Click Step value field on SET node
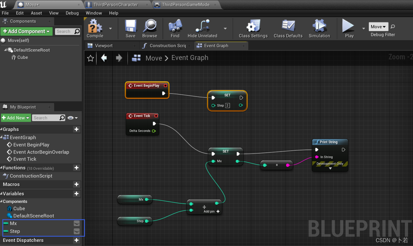This screenshot has width=413, height=246. tap(228, 105)
